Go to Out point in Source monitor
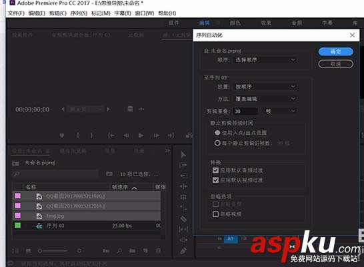This screenshot has width=364, height=267. point(171,136)
